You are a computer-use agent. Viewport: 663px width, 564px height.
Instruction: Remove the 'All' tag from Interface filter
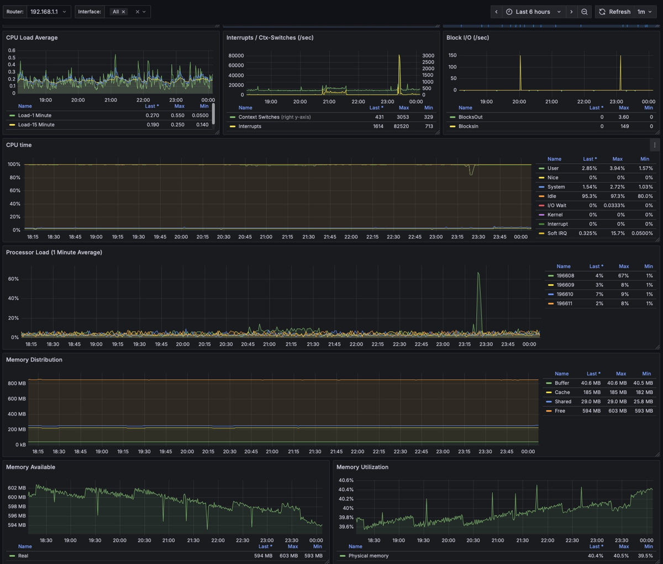(123, 12)
